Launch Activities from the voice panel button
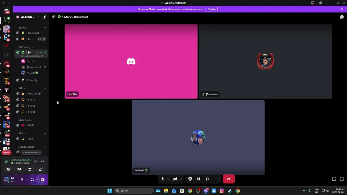The image size is (347, 195). [x=30, y=169]
